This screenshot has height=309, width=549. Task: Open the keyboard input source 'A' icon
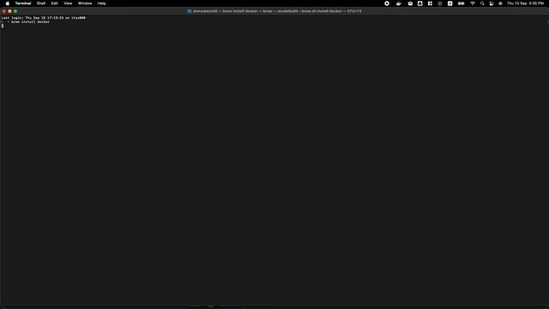[449, 3]
